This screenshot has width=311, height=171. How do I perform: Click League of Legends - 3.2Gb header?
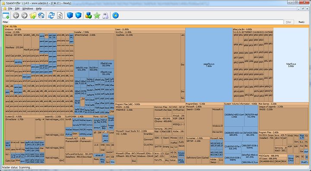284,107
